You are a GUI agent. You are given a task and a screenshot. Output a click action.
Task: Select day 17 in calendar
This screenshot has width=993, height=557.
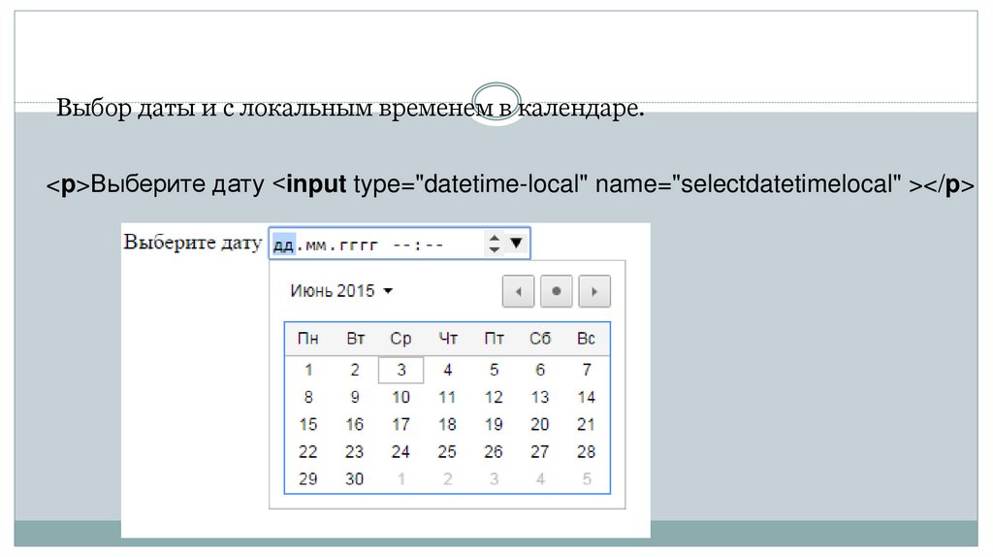coord(400,425)
